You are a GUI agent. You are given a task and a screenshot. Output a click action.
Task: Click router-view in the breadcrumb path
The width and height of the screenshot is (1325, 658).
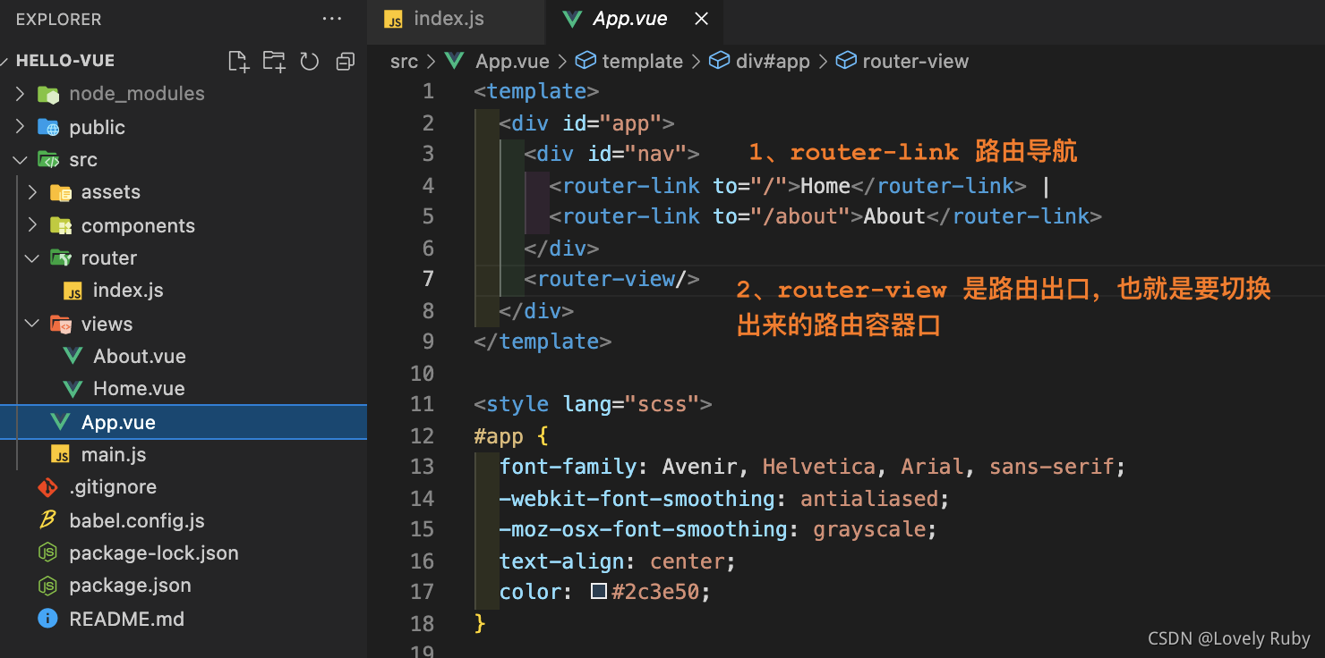(x=915, y=61)
